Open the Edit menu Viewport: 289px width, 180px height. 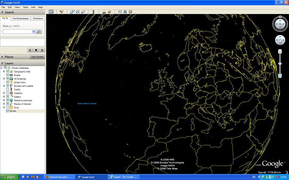(x=10, y=7)
